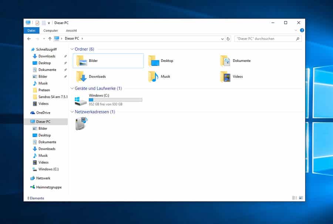Viewport: 333px width, 224px height.
Task: Open the Datei ribbon tab
Action: [x=31, y=31]
